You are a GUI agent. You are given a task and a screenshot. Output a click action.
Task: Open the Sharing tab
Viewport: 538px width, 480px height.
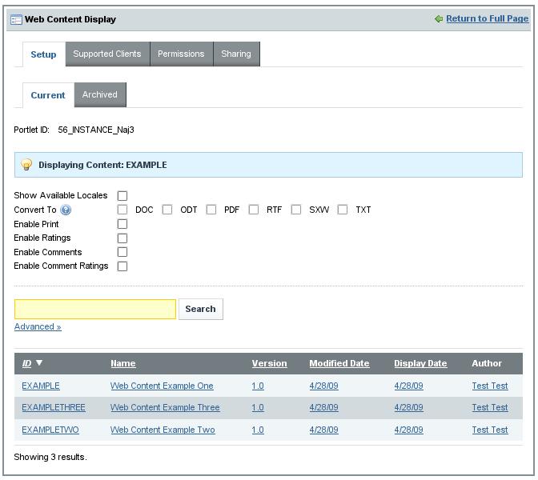click(236, 54)
